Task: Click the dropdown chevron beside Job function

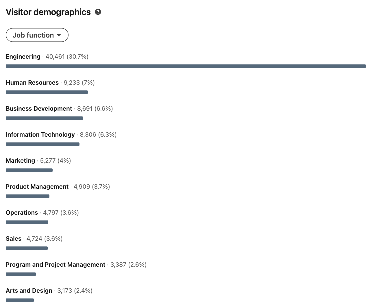Action: coord(59,35)
